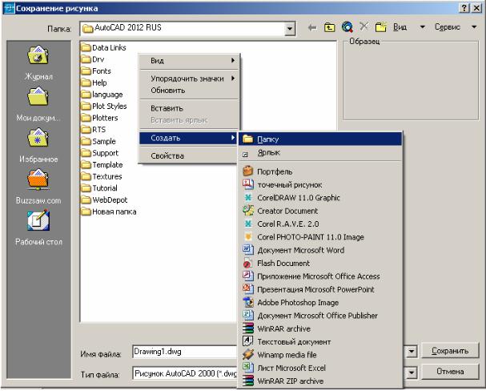
Task: Select the WebDepot folder
Action: [104, 200]
